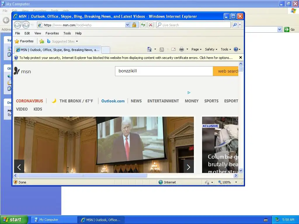Refresh the MSN page
The image size is (299, 224).
(143, 25)
